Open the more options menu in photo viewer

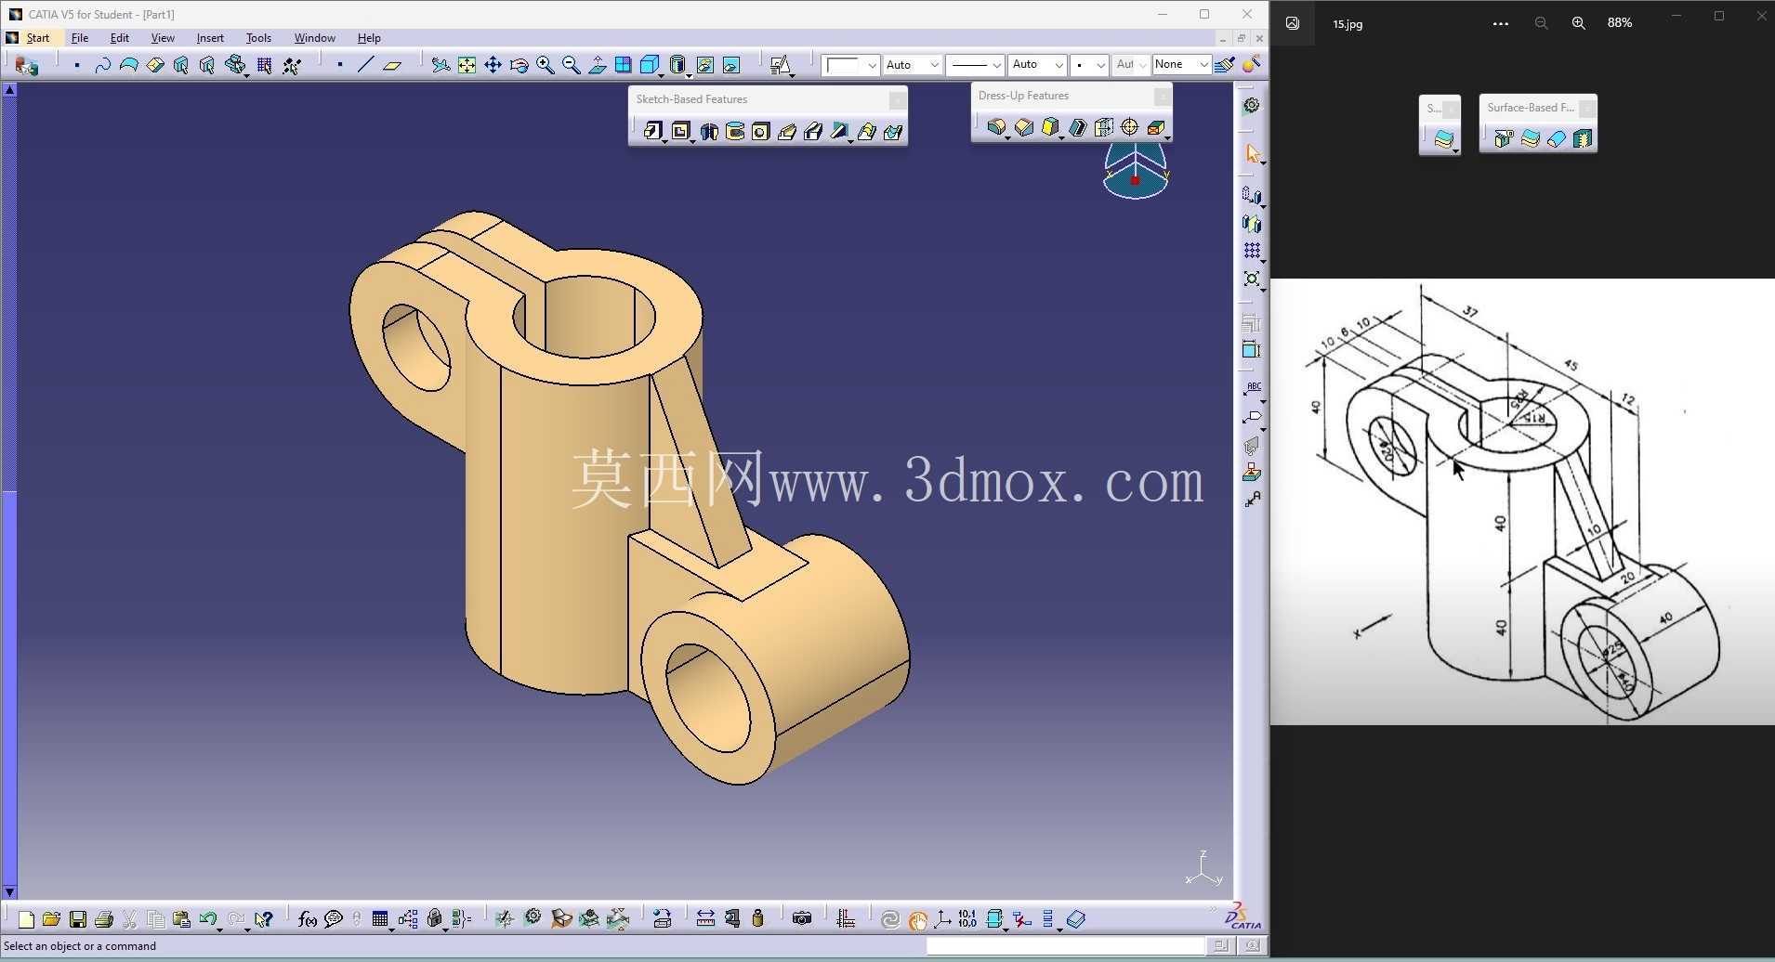[1500, 23]
